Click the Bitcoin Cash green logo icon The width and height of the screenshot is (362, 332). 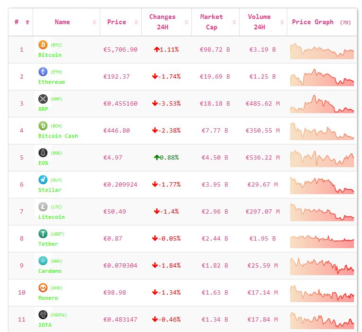(x=43, y=126)
